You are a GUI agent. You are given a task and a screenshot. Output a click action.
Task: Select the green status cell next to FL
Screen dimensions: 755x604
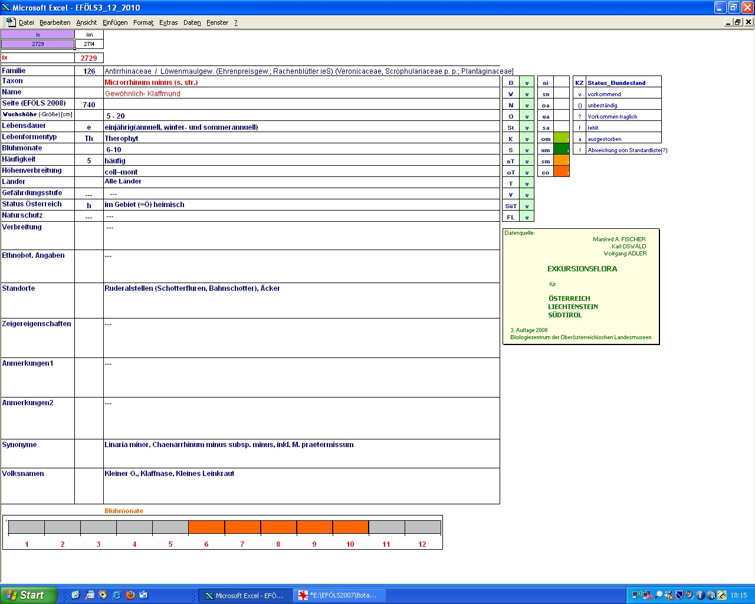point(527,217)
